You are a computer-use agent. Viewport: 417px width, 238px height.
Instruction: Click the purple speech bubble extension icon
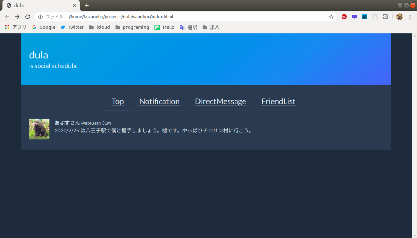(354, 16)
